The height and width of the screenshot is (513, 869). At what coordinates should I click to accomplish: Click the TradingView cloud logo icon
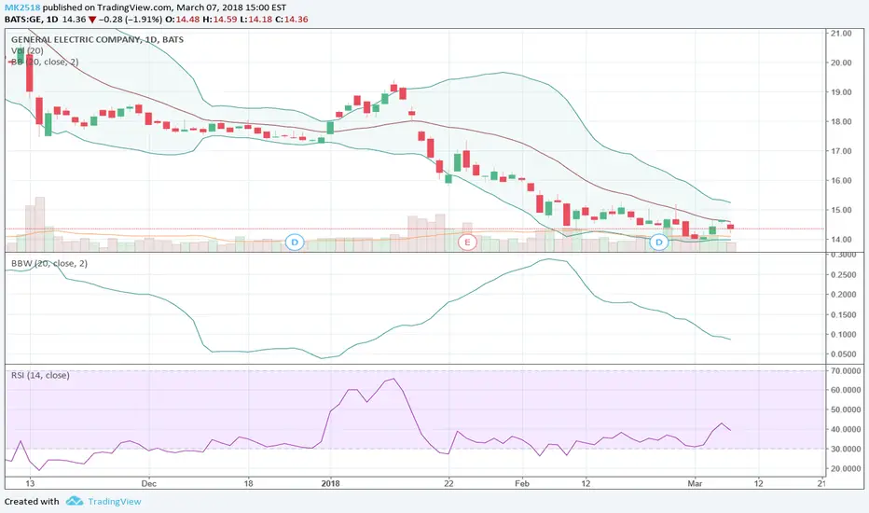point(75,502)
